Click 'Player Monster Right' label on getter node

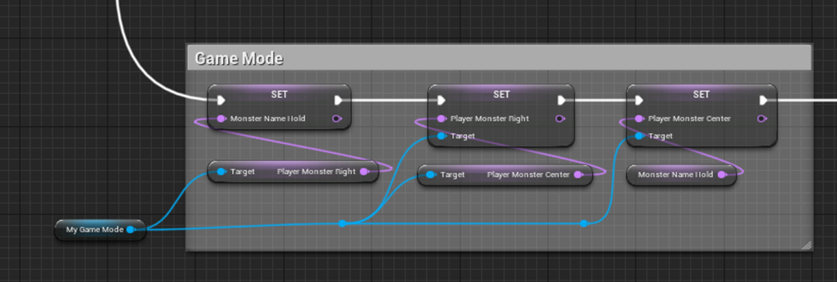316,171
